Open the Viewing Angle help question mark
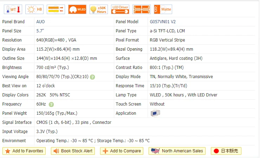 click(92, 77)
